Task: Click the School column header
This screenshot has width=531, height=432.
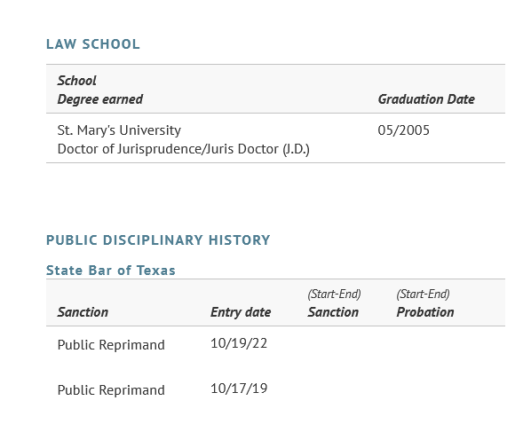Action: click(x=76, y=81)
